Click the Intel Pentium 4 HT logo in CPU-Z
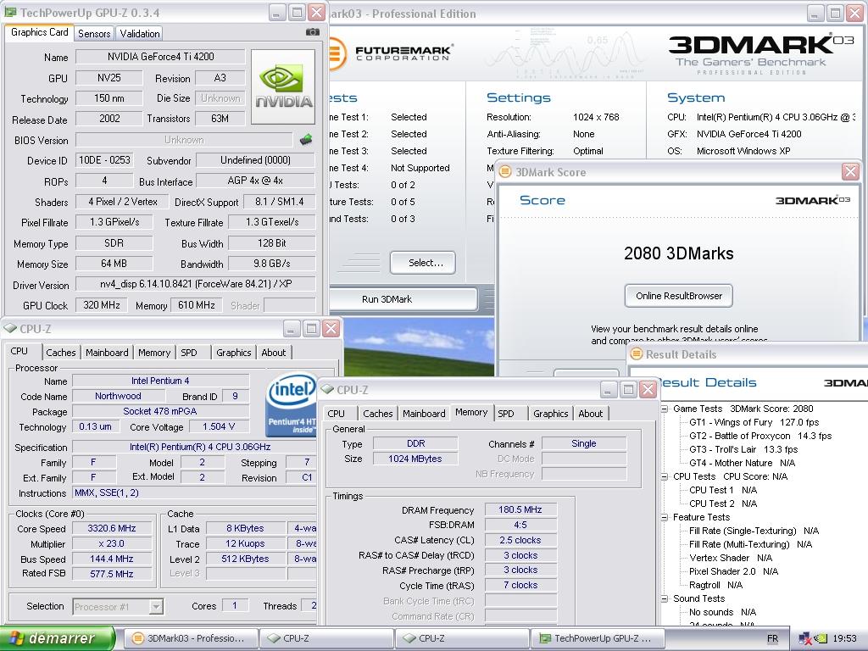Screen dimensions: 868x651 [292, 404]
